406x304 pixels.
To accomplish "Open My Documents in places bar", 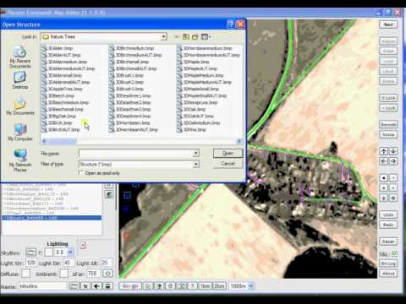I will 20,106.
